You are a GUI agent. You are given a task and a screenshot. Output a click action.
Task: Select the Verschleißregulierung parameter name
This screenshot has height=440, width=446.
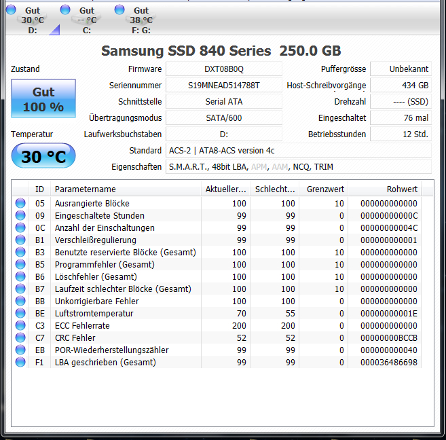point(96,240)
